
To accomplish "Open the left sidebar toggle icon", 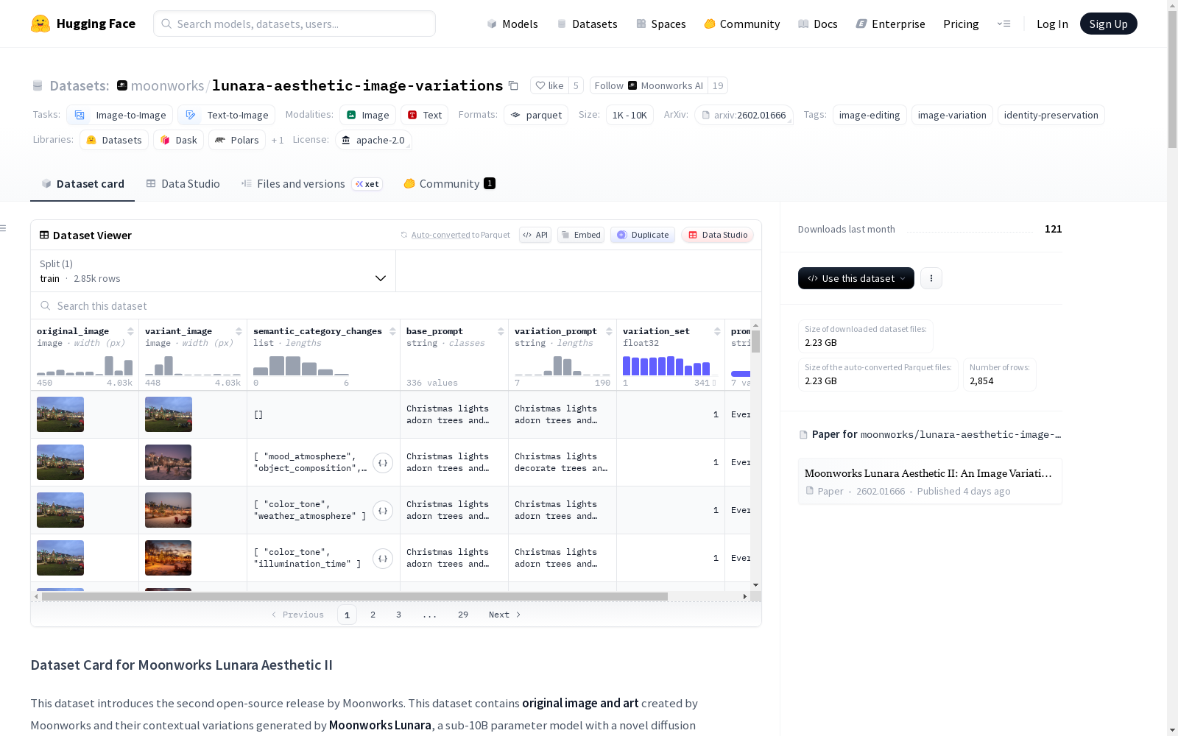I will coord(4,228).
